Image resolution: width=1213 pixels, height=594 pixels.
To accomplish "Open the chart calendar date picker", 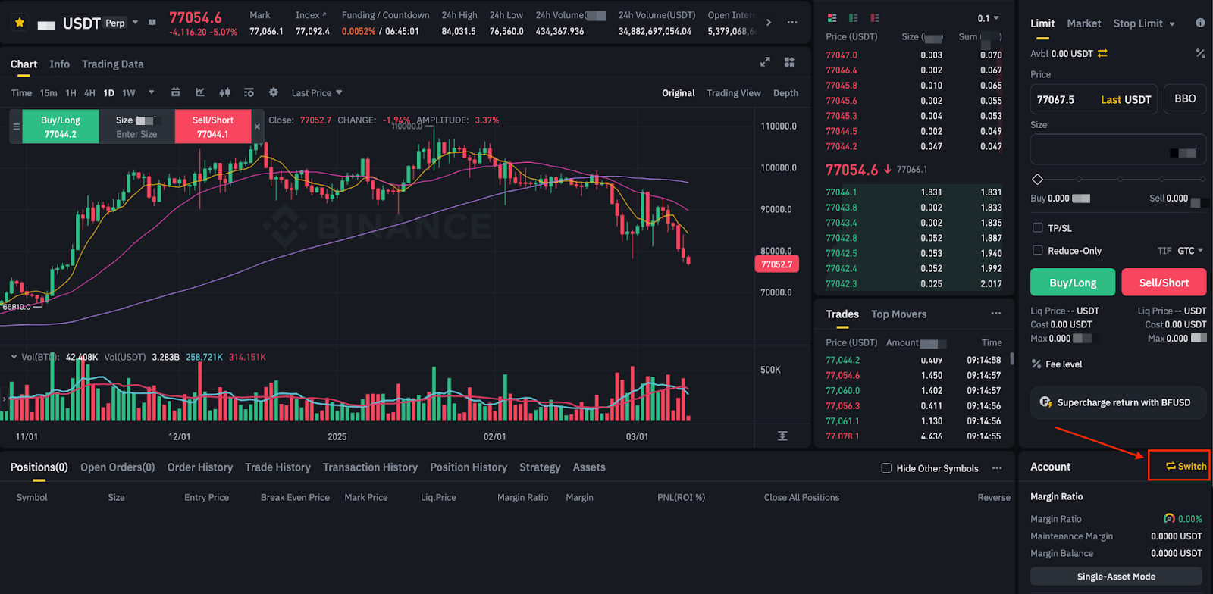I will 175,92.
